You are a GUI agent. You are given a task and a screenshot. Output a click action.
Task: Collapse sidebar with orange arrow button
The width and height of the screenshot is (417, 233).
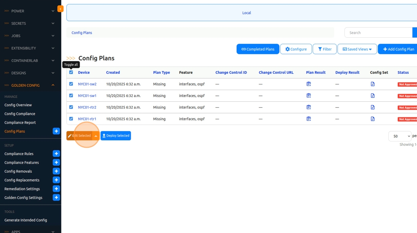(x=60, y=9)
